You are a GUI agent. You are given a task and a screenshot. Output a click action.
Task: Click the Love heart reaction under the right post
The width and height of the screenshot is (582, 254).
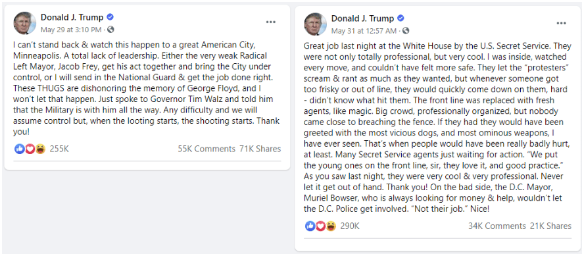click(x=321, y=226)
